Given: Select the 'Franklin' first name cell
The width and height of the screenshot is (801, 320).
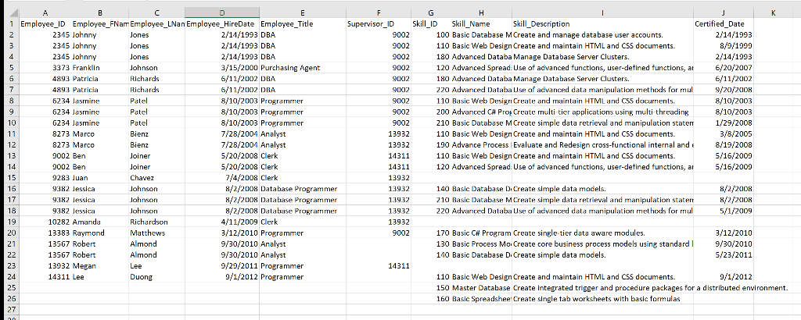Looking at the screenshot, I should coord(100,68).
